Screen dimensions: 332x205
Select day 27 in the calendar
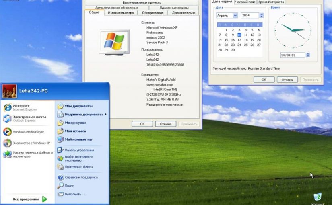point(259,45)
